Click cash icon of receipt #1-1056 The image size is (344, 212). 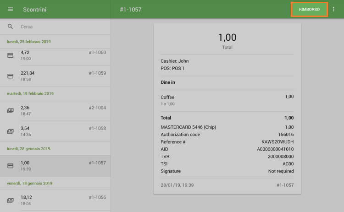[x=11, y=200]
